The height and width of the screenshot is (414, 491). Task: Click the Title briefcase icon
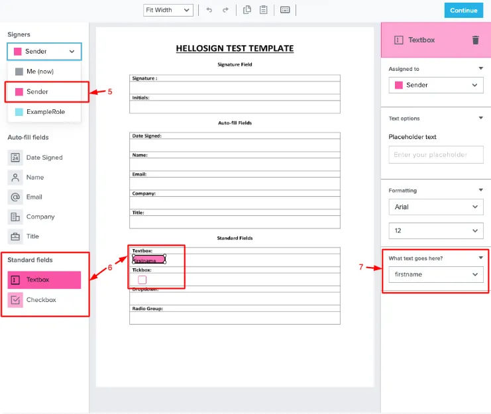click(x=15, y=236)
